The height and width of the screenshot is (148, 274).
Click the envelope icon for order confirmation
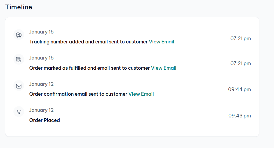(19, 86)
